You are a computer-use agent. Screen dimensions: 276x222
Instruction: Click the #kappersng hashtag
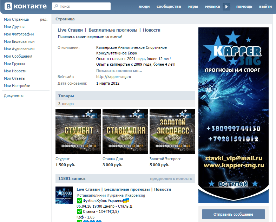click(x=135, y=195)
